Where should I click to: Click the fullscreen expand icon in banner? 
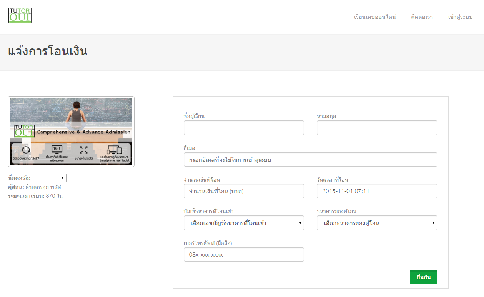[84, 150]
